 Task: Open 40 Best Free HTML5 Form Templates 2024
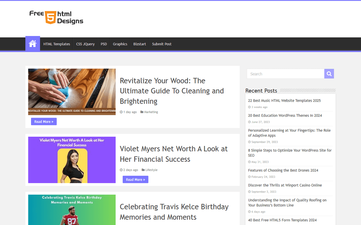pyautogui.click(x=282, y=220)
